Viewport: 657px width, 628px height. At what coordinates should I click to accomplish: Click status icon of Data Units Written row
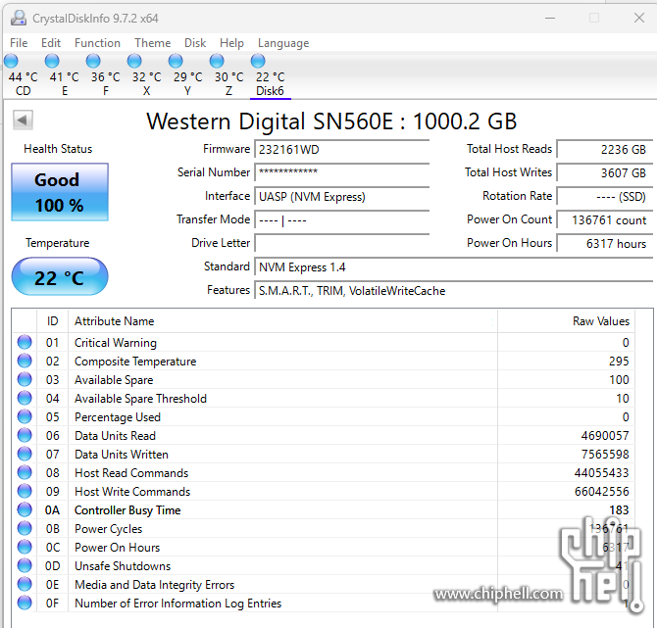point(25,454)
